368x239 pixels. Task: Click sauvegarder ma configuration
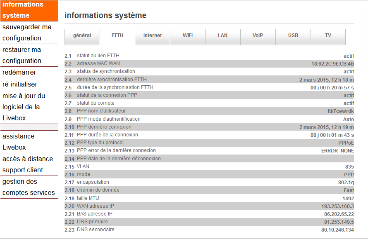pos(27,33)
